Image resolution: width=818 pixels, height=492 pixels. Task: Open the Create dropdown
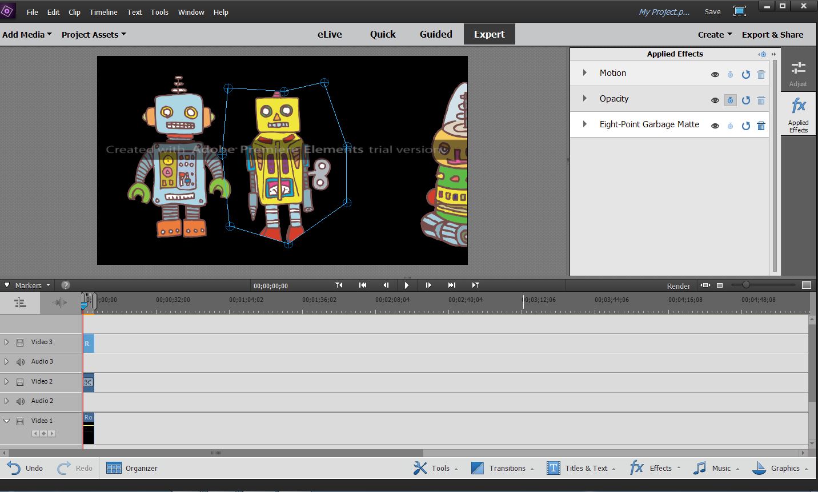715,34
